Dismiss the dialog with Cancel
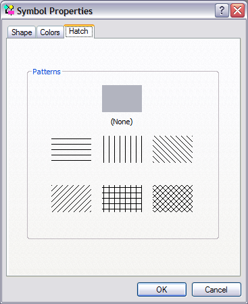This screenshot has height=304, width=248. [x=216, y=290]
